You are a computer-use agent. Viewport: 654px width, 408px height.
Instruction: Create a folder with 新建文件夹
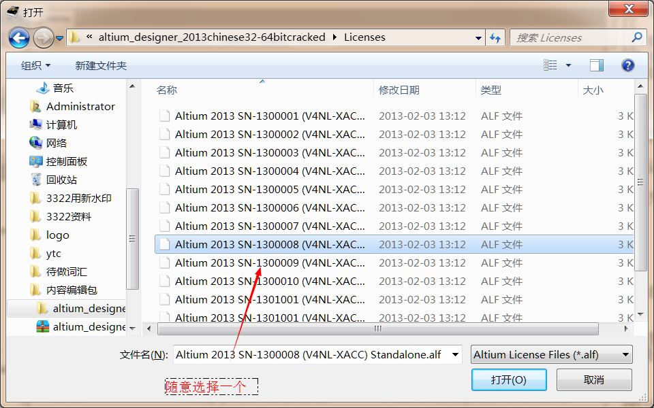101,65
